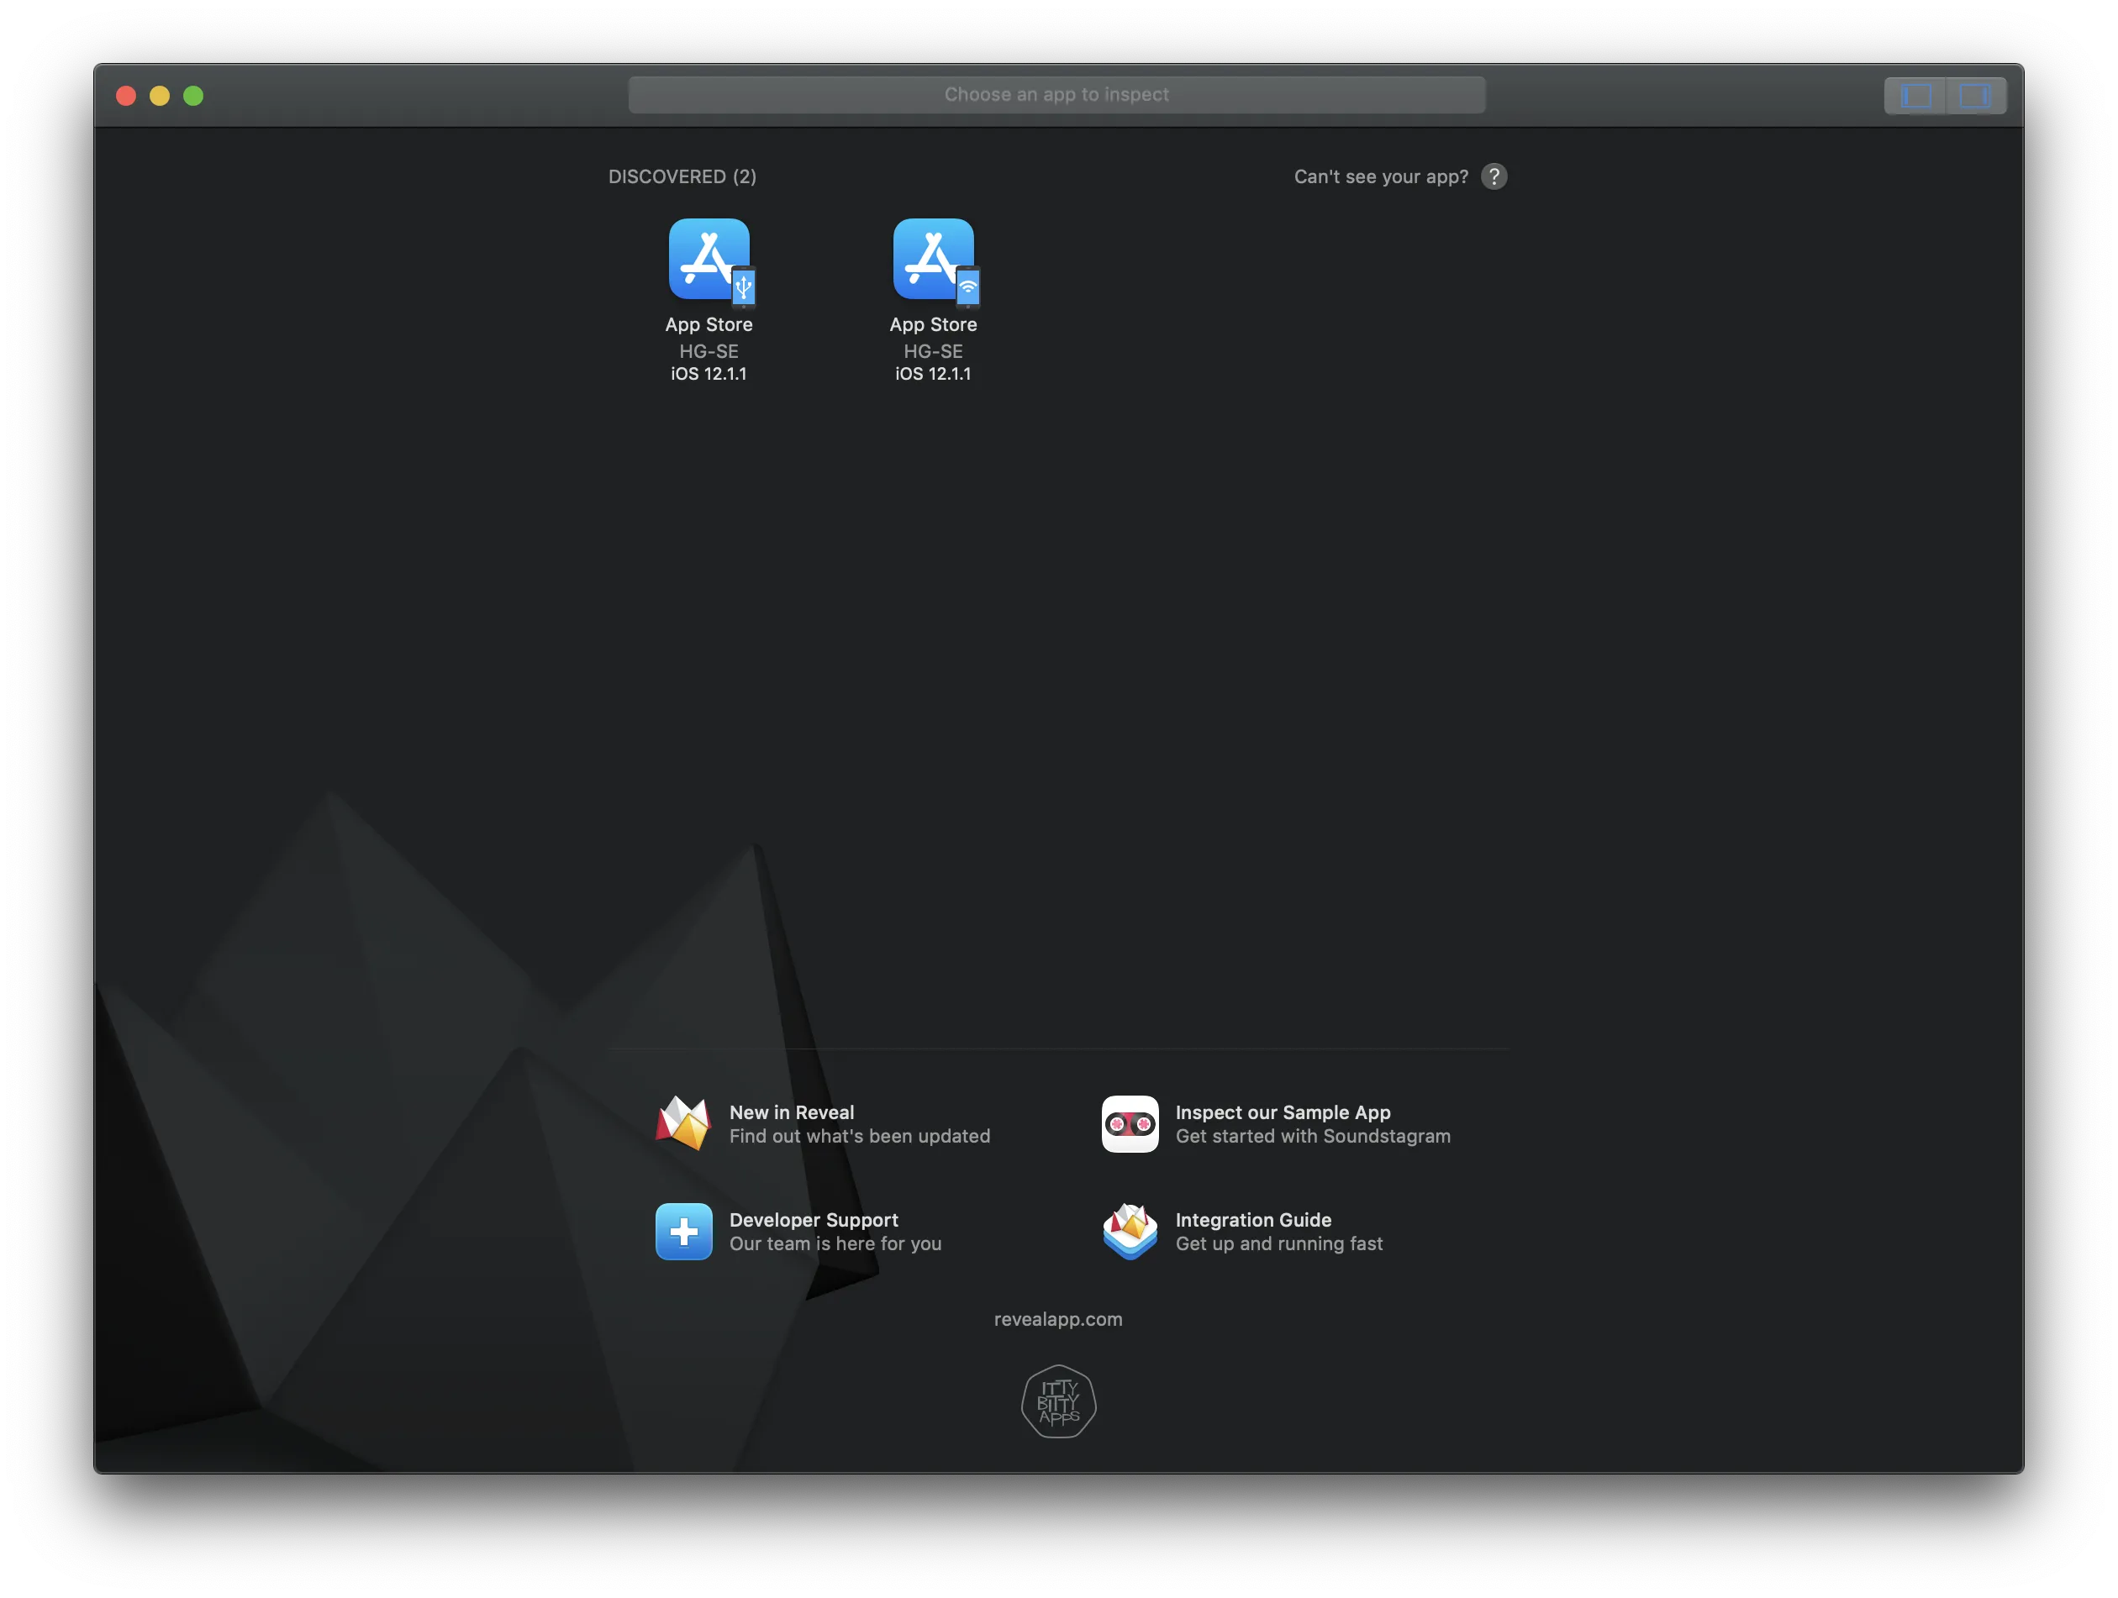Click the "Can't see your app?" text
Screen dimensions: 2118x1598
1381,177
